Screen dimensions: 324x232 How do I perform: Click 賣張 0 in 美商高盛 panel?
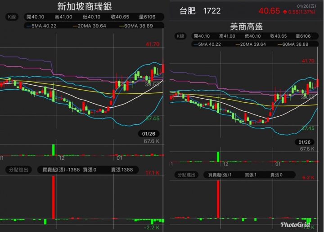pos(276,175)
